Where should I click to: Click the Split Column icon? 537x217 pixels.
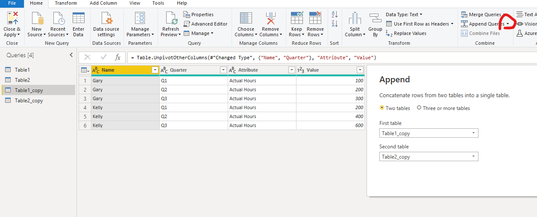pos(355,18)
